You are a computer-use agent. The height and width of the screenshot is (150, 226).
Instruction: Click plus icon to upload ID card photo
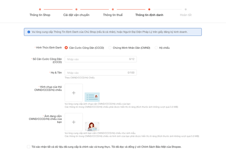[73, 93]
